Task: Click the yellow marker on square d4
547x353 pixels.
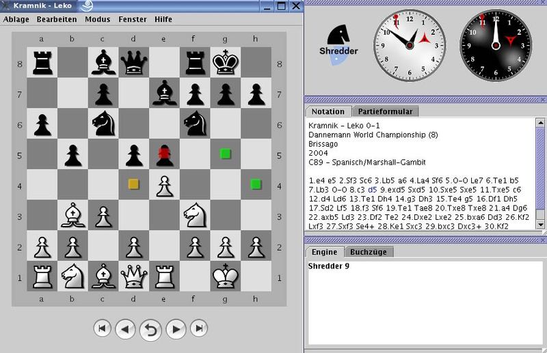Action: click(134, 183)
